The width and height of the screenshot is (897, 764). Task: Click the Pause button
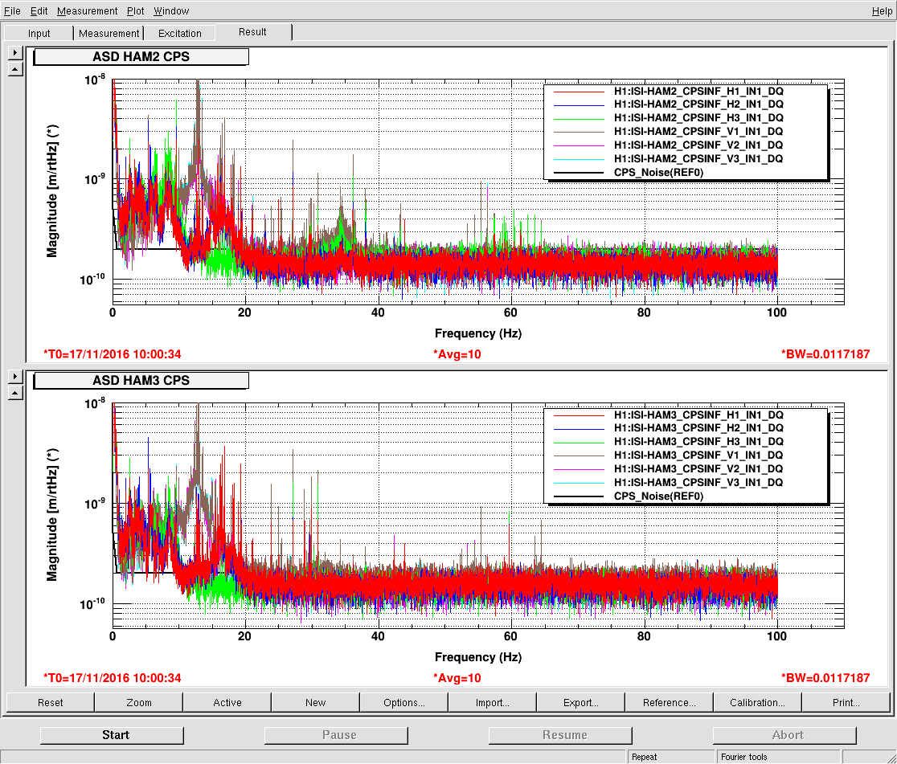(x=336, y=735)
